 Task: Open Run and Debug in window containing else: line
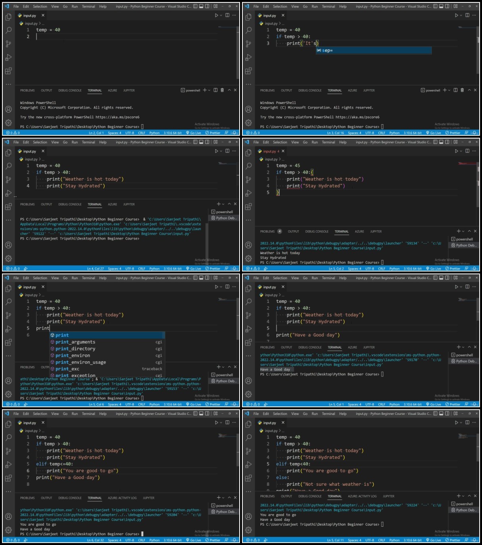coord(248,464)
